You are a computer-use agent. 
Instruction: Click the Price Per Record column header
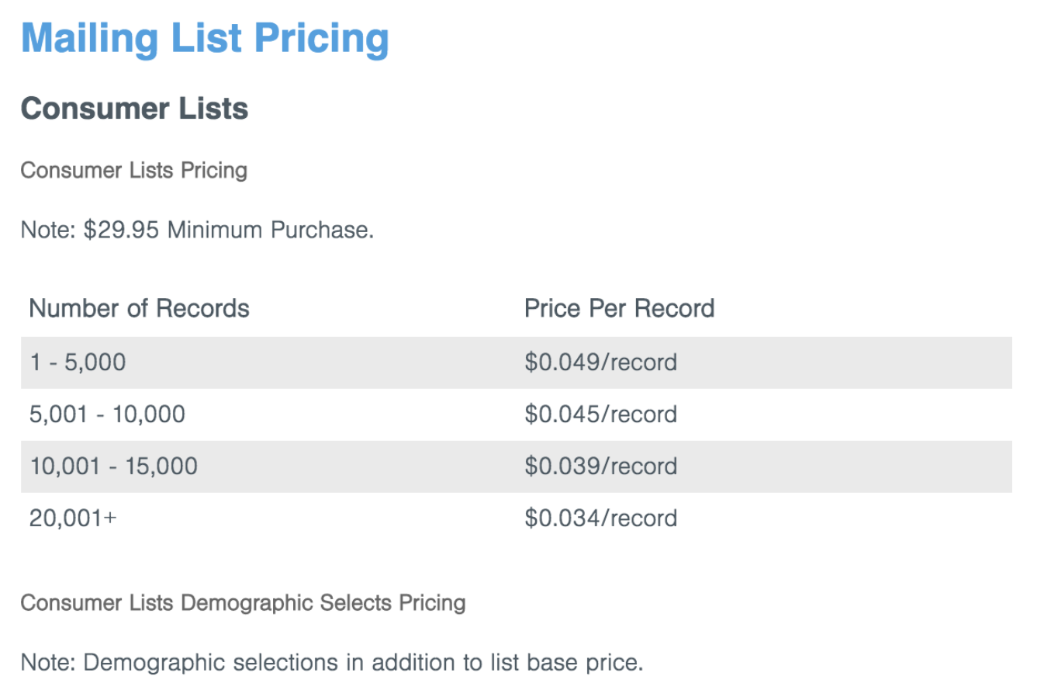click(x=619, y=308)
